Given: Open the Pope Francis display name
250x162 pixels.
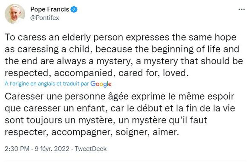Looking at the screenshot, I should (50, 9).
